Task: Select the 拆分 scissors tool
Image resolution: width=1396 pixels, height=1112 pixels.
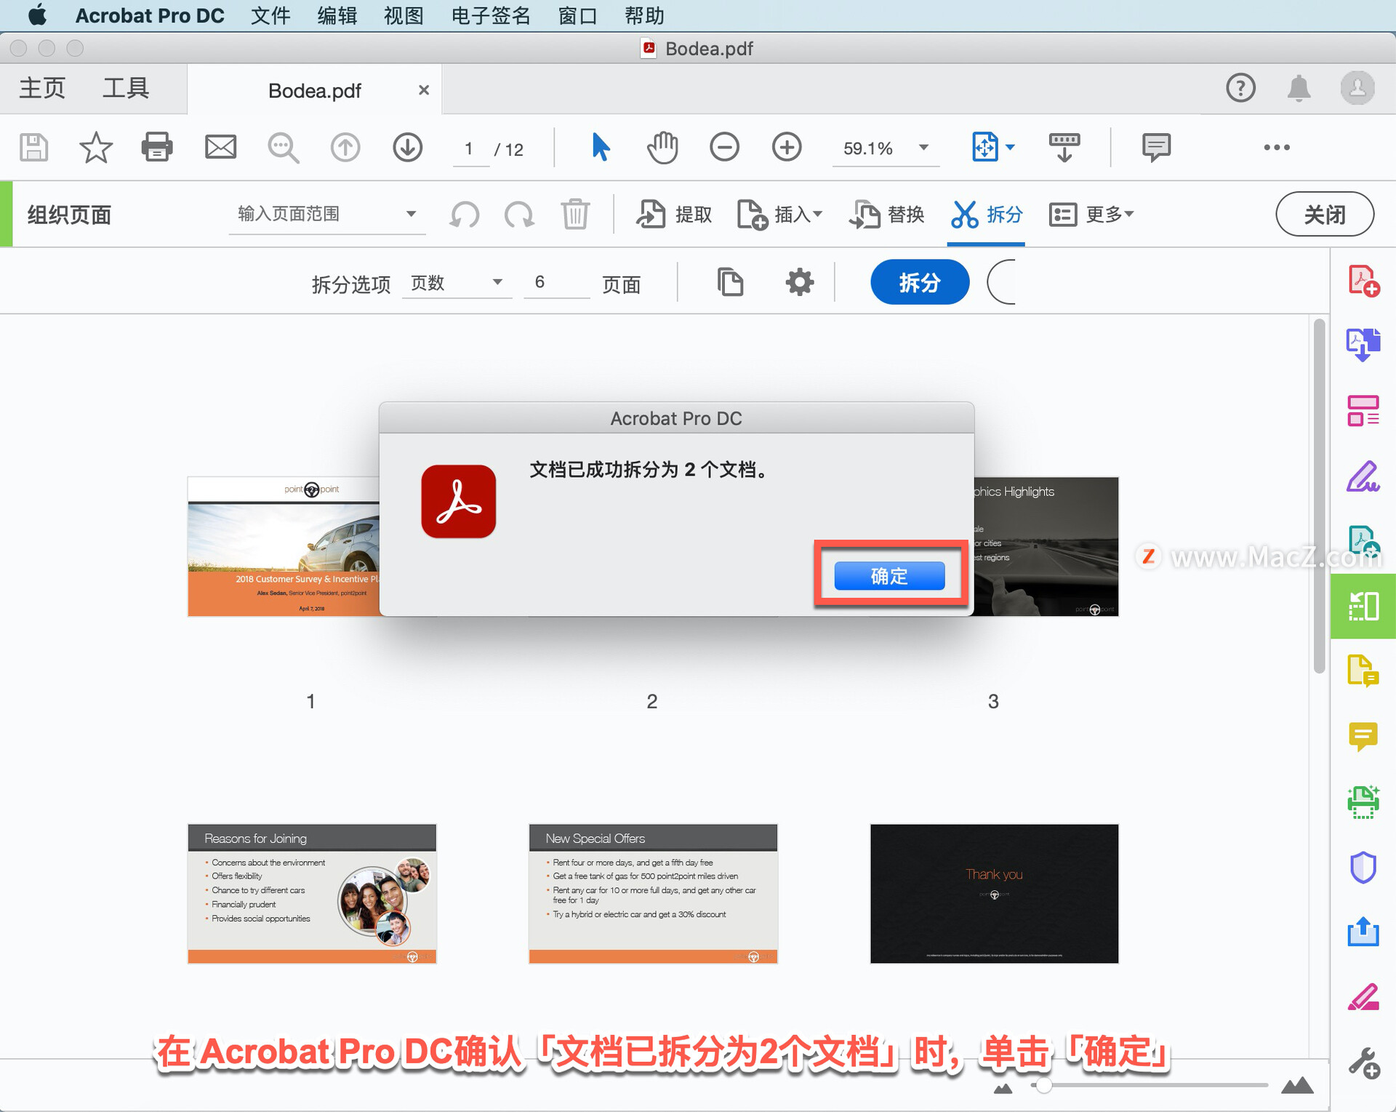Action: pos(986,215)
